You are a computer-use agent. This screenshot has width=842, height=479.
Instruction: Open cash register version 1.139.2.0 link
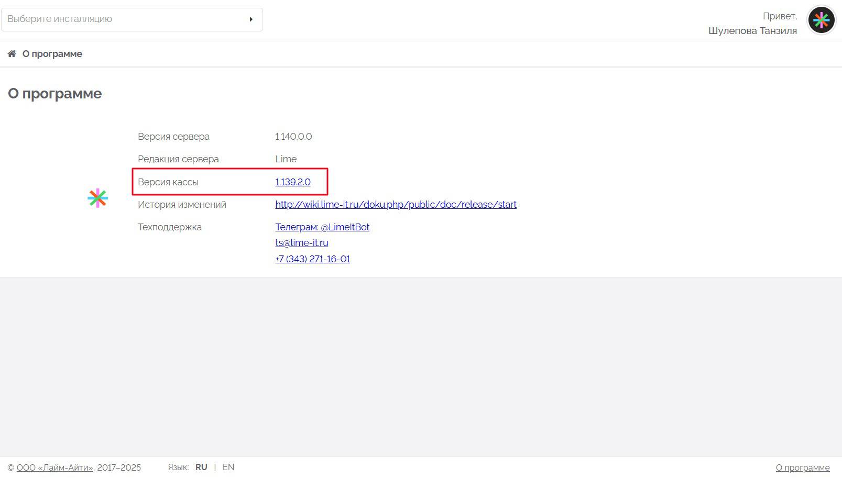[x=292, y=182]
